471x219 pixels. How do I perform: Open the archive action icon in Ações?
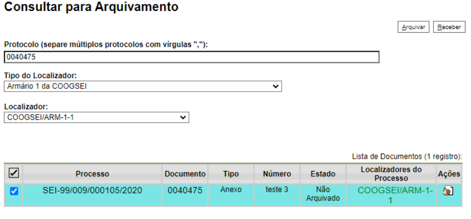(448, 191)
